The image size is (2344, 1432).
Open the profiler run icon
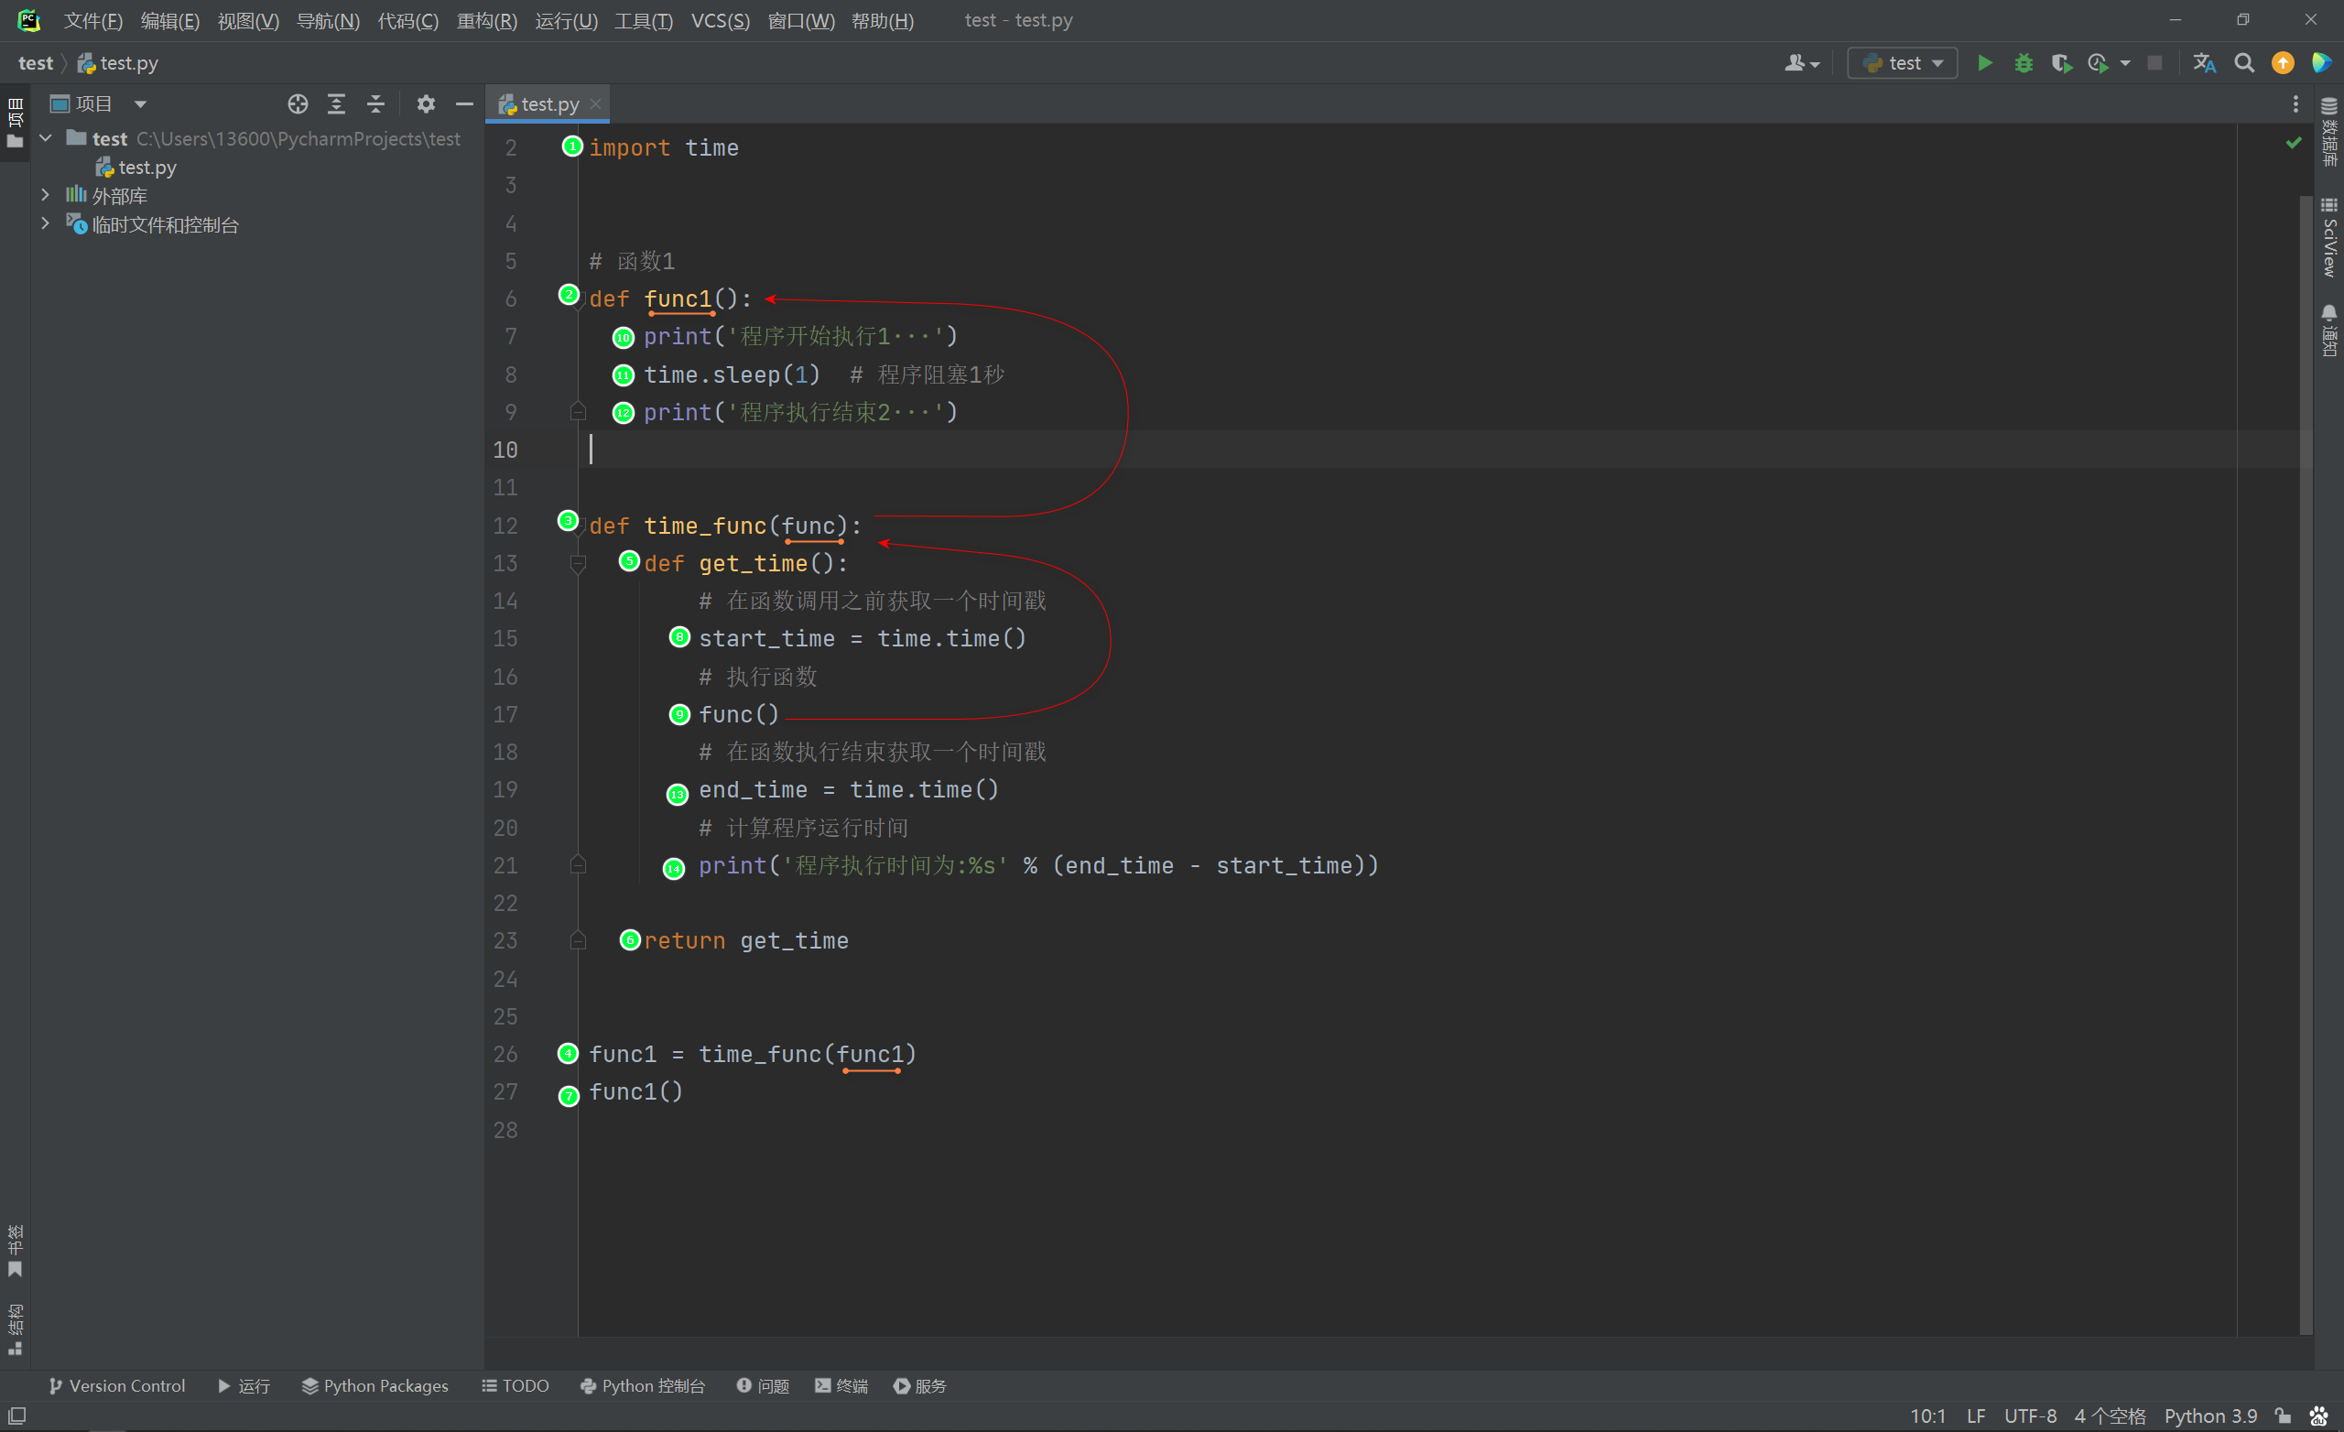point(2098,63)
